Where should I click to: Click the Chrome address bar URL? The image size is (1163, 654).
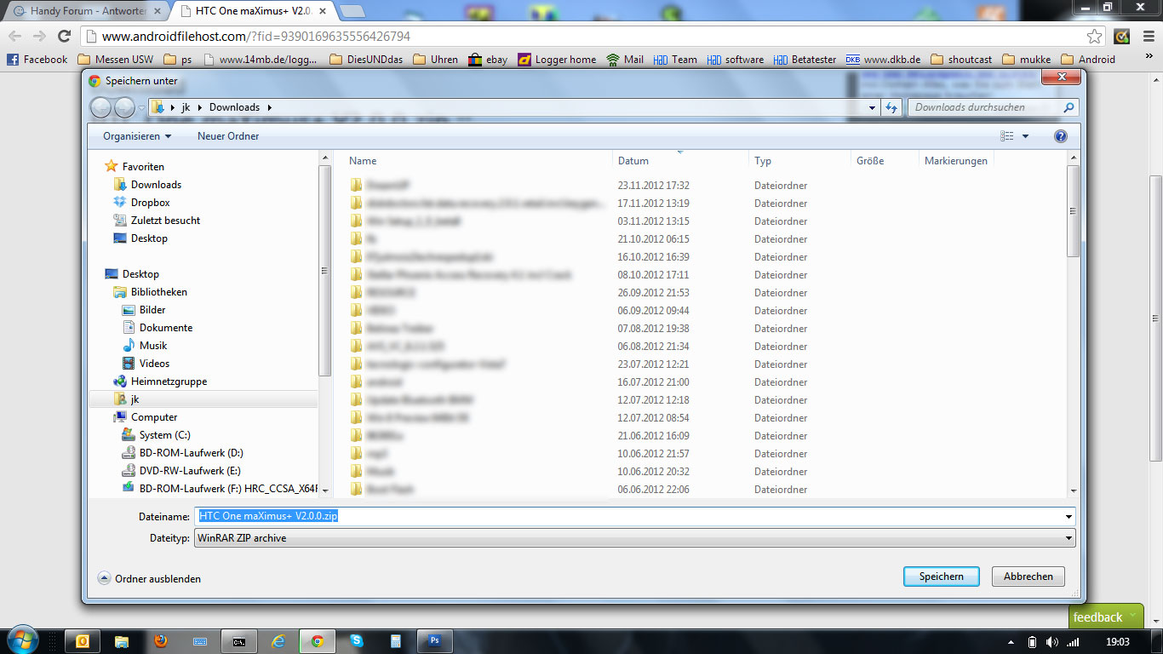pos(255,37)
